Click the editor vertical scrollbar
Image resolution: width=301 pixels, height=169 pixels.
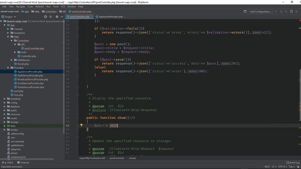pos(300,95)
